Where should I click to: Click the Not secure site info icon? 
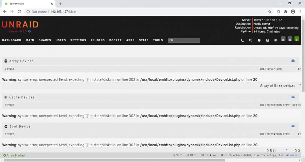(28, 12)
